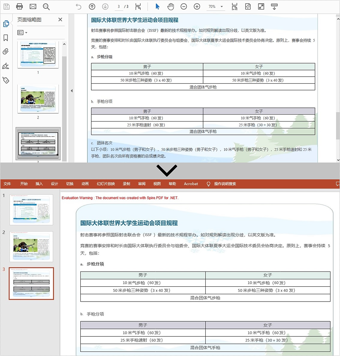Click the Fit width scrolling icon
Screen dimensions: 340x356
(x=234, y=7)
